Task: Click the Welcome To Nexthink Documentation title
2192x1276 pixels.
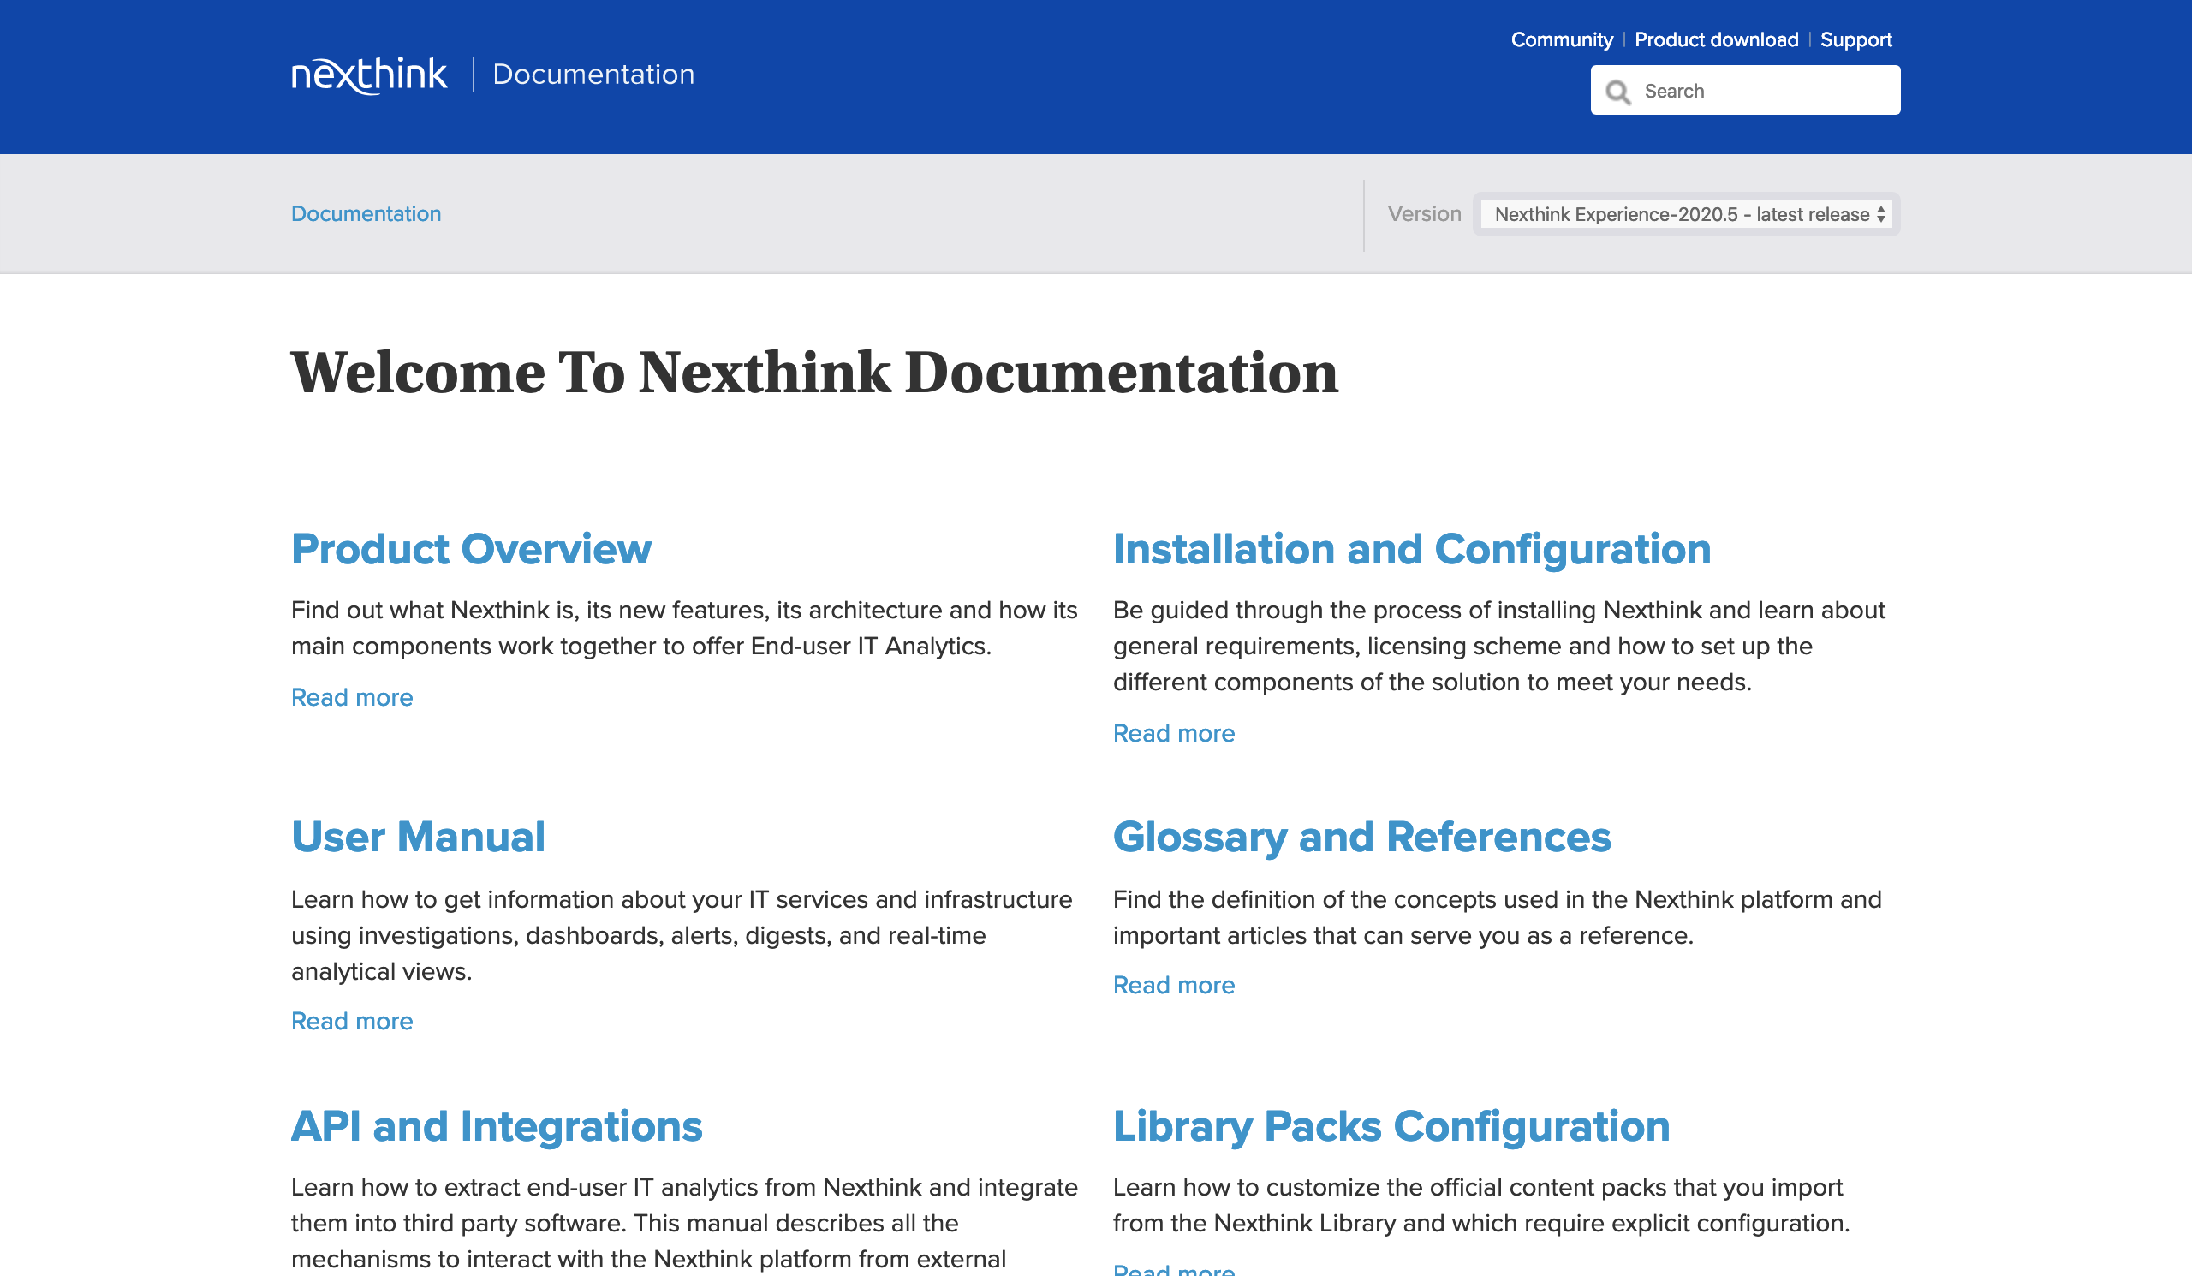Action: pyautogui.click(x=814, y=373)
